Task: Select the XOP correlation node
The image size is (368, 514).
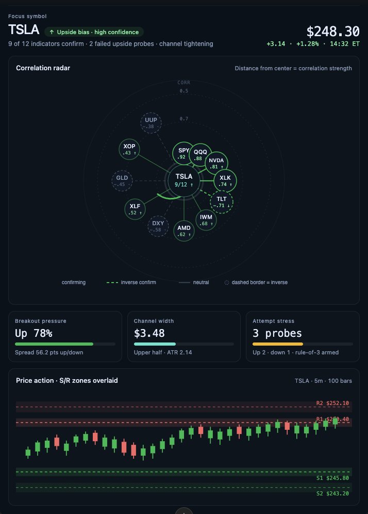Action: [129, 149]
